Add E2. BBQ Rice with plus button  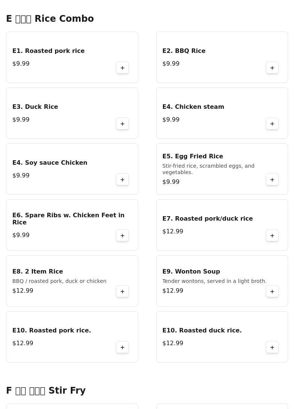(272, 68)
